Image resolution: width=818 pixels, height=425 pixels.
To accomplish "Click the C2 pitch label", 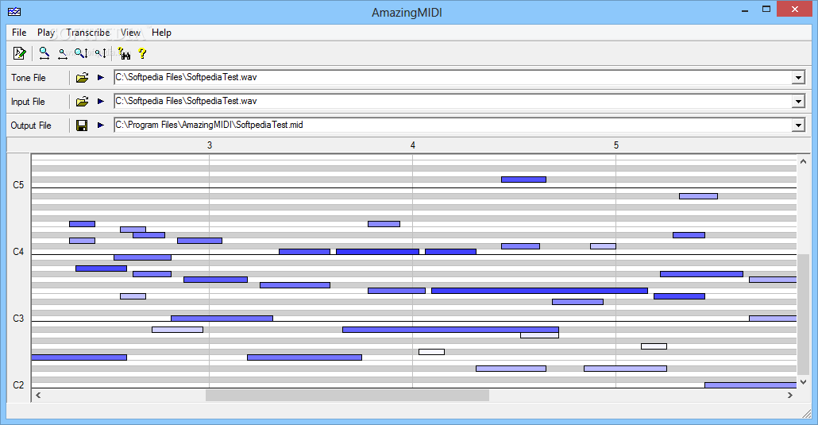I will 18,385.
